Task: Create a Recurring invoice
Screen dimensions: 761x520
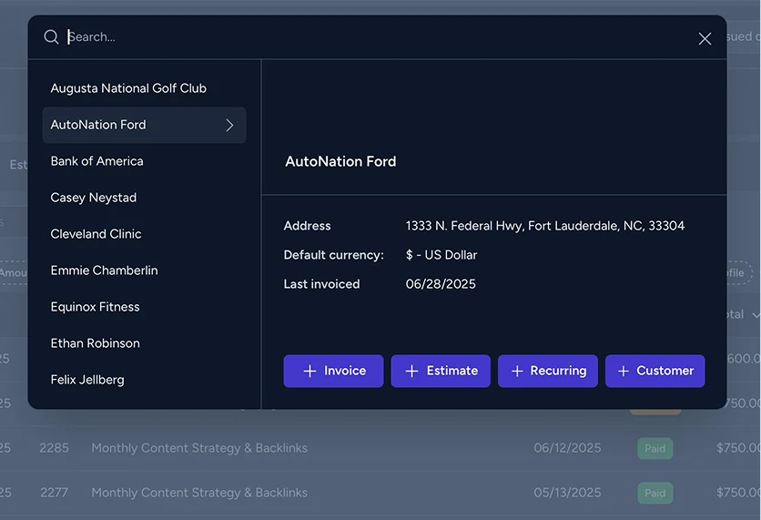Action: click(548, 371)
